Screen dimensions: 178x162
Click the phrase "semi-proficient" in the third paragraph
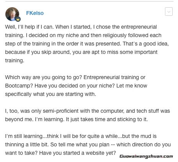click(x=60, y=111)
